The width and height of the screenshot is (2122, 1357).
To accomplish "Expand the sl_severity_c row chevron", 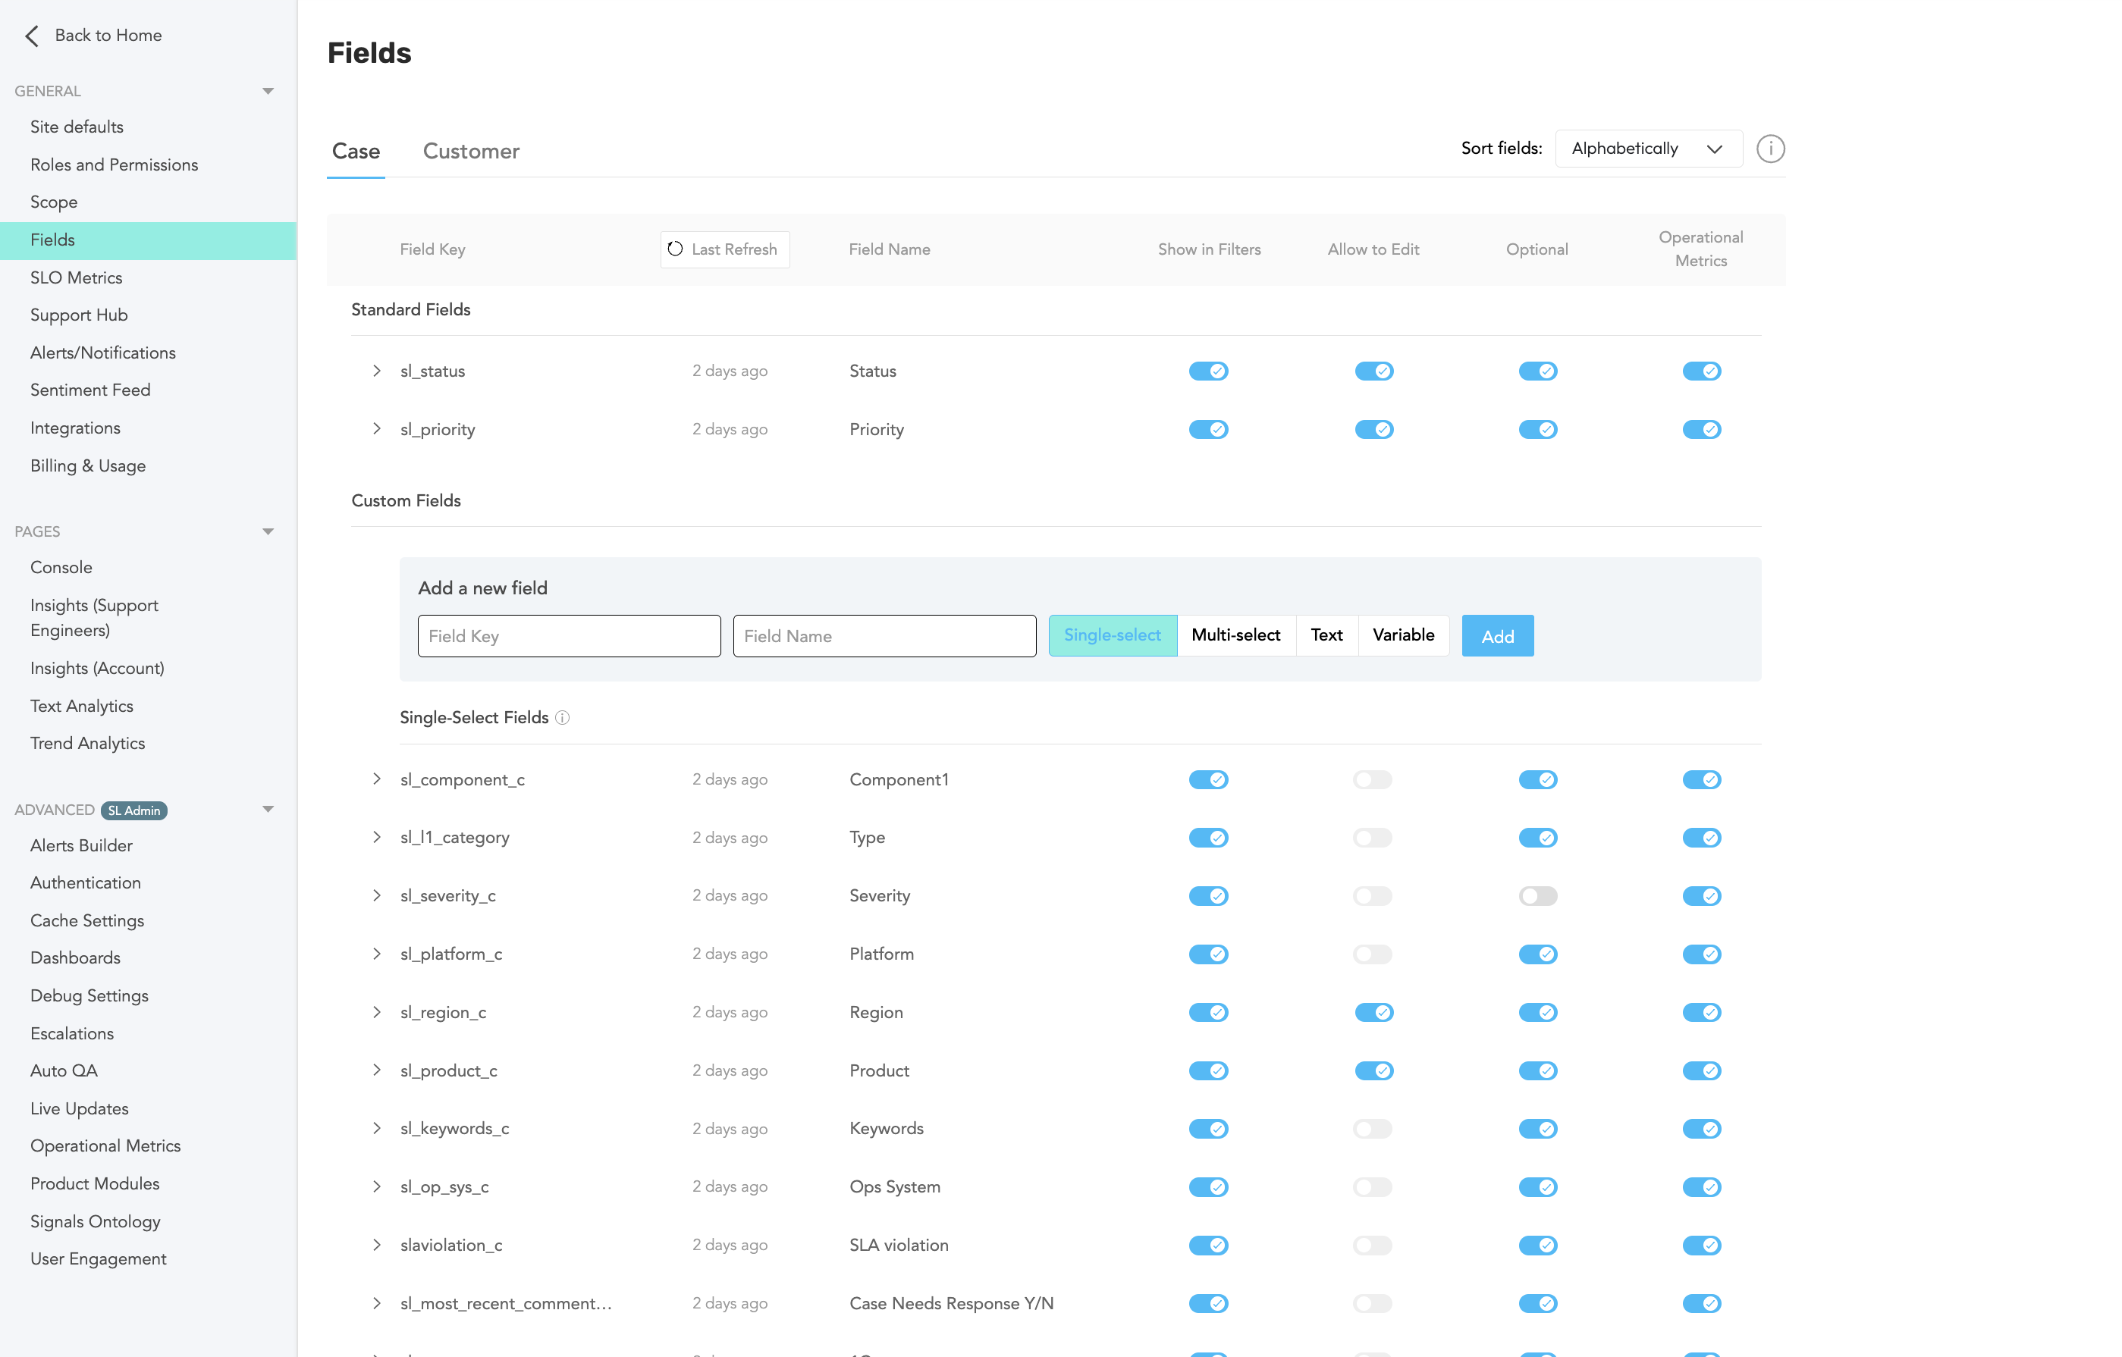I will click(376, 895).
